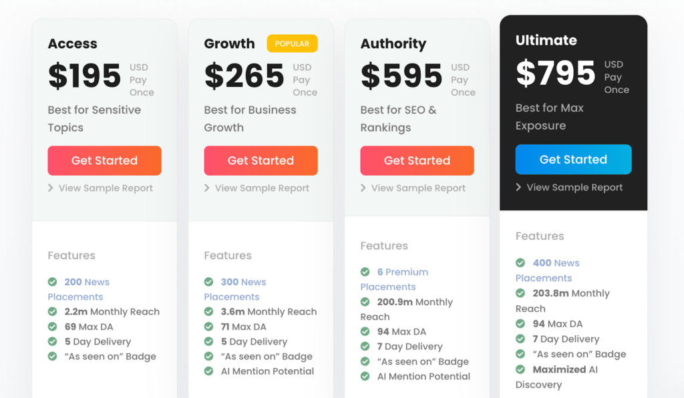Click the POPULAR badge on Growth plan
The width and height of the screenshot is (684, 398).
[x=292, y=43]
